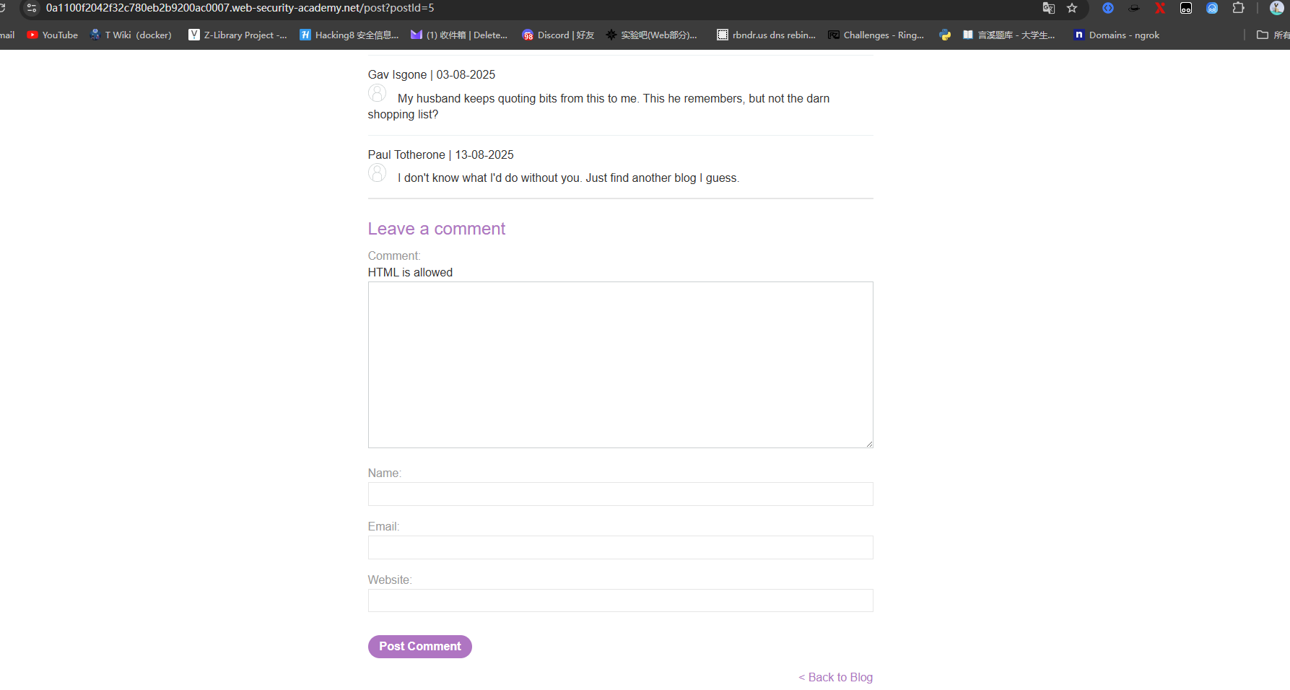Open the T Wiki (docker) bookmark
The height and width of the screenshot is (690, 1290).
(131, 35)
